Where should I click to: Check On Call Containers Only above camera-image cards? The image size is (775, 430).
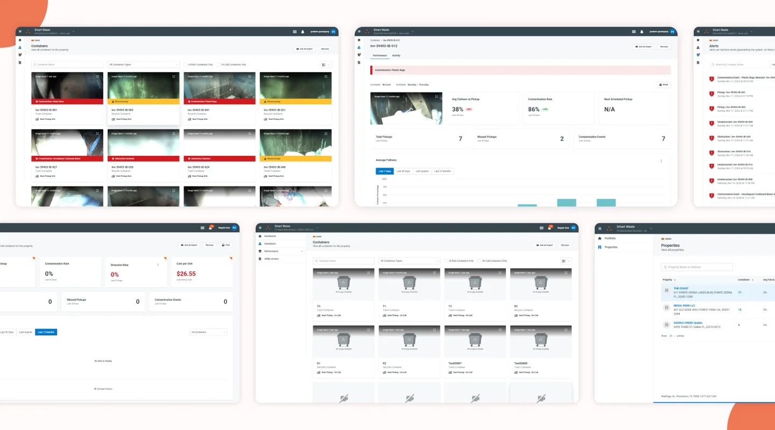pos(219,64)
